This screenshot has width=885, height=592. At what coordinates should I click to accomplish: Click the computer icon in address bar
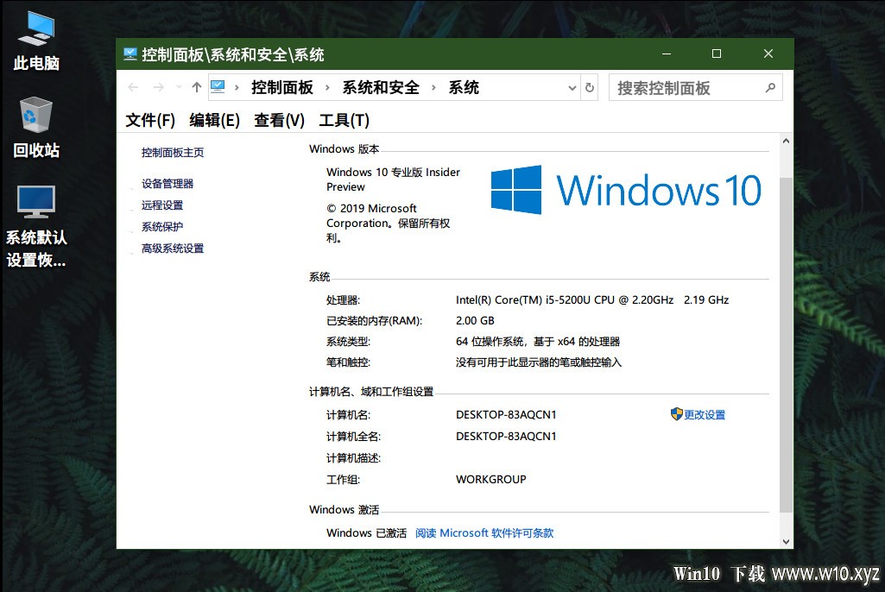coord(218,87)
